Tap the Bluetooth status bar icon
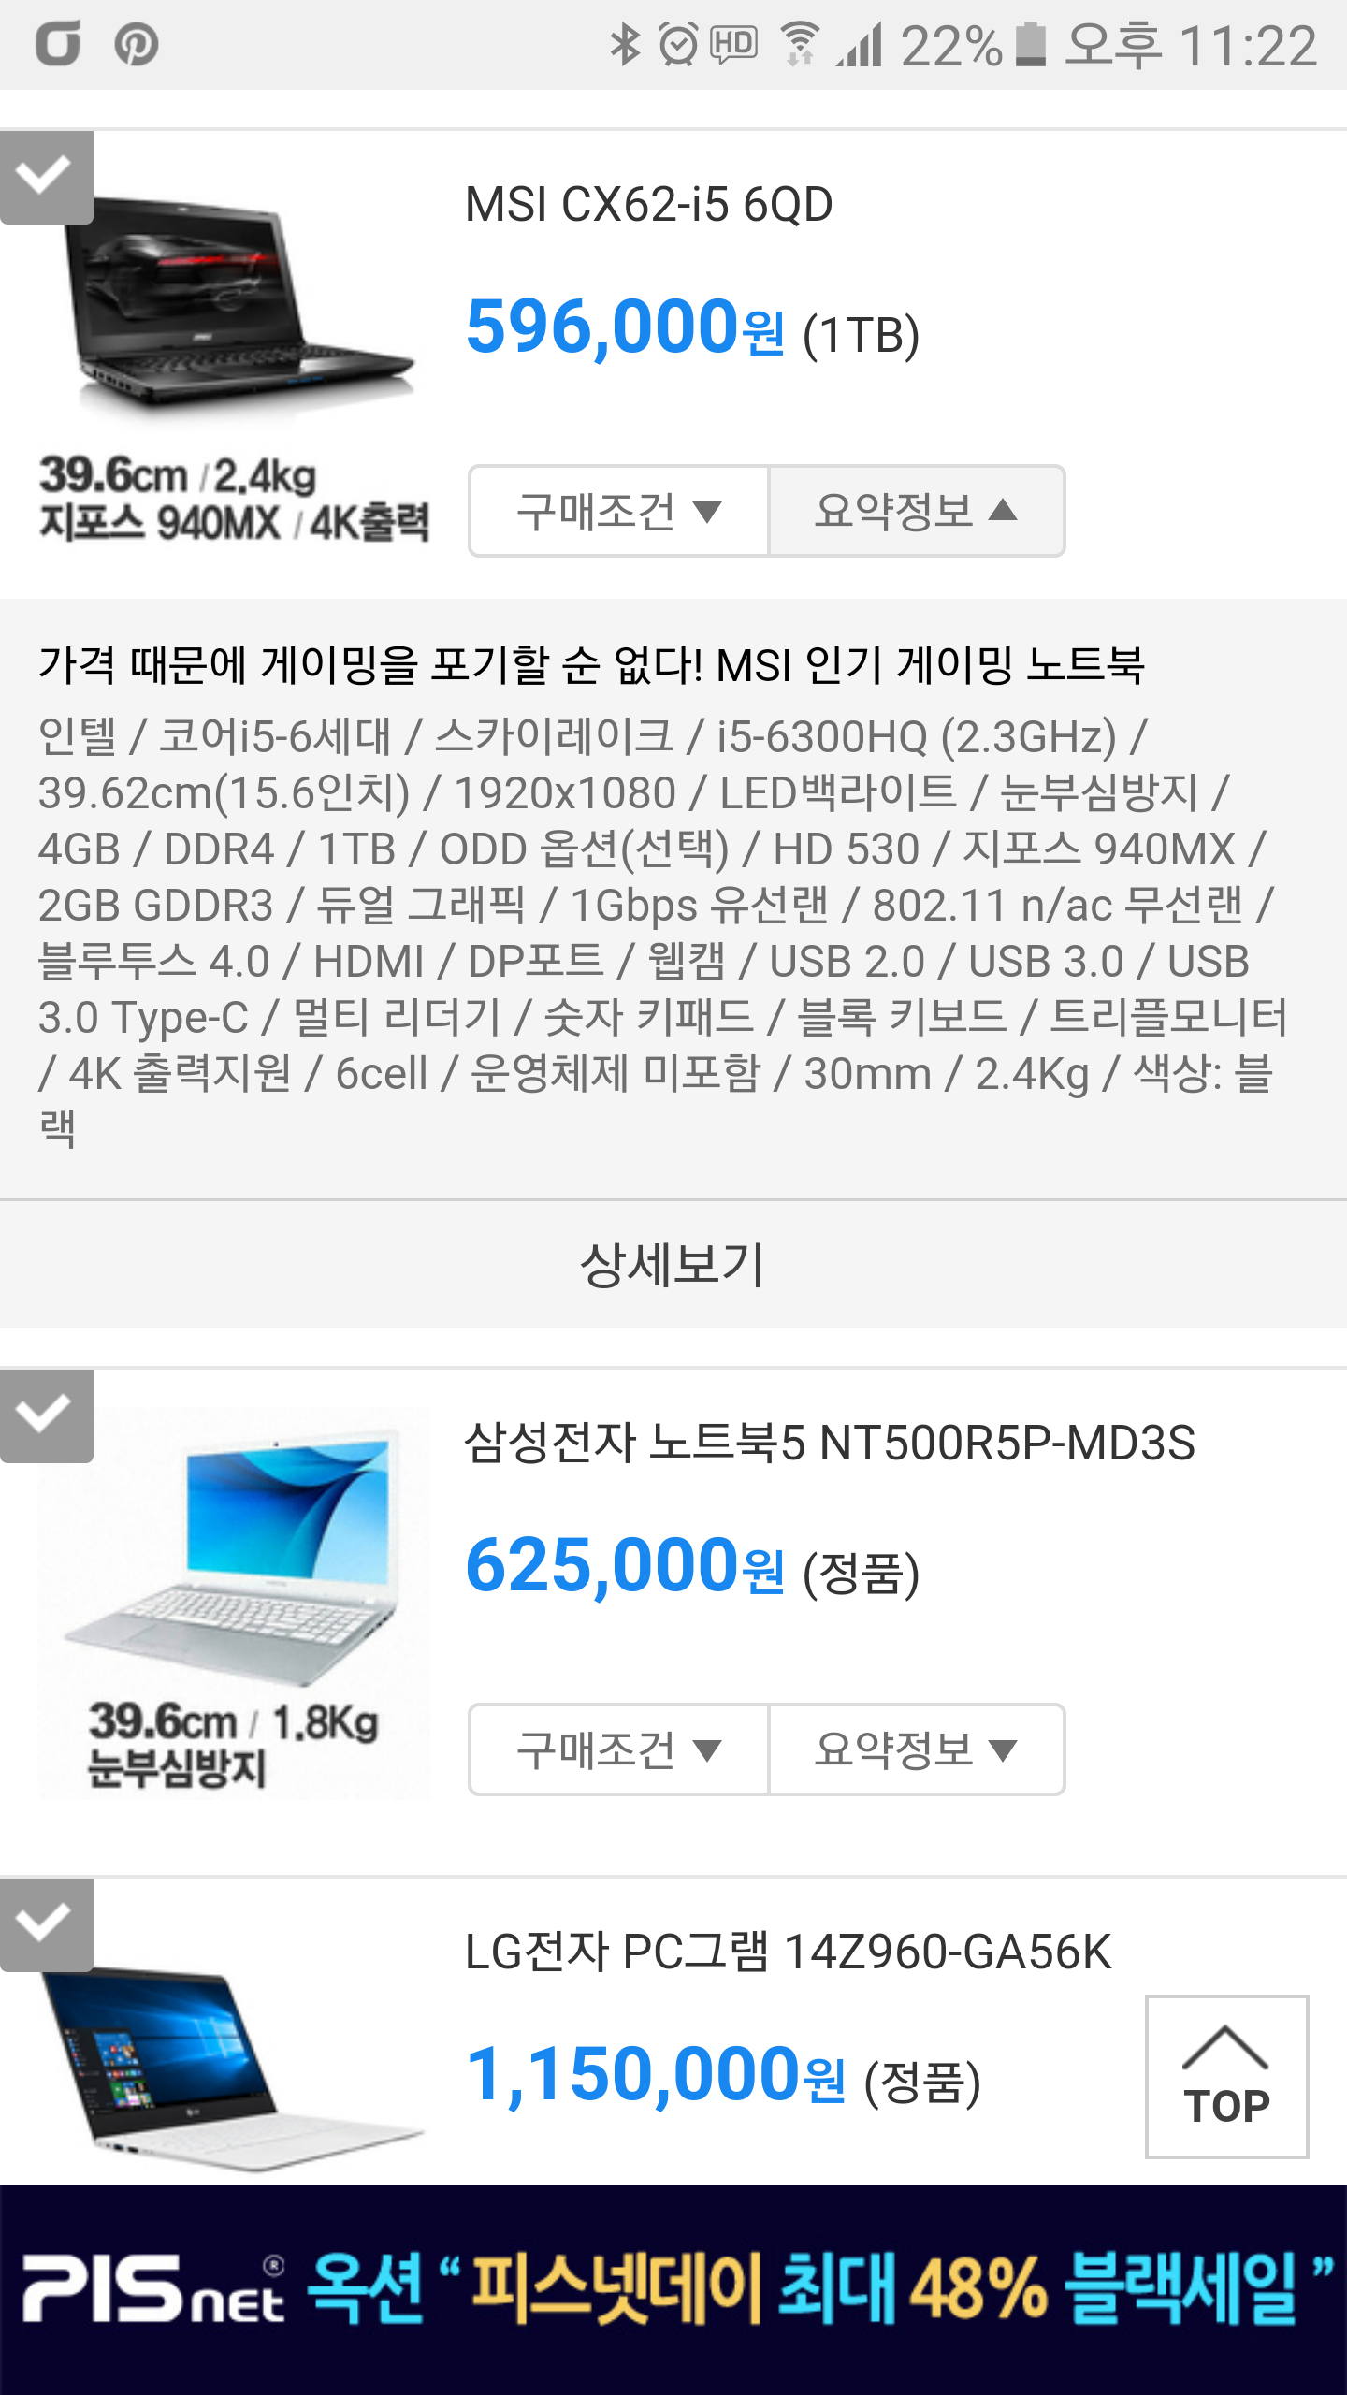Screen dimensions: 1347x2395 [x=625, y=45]
